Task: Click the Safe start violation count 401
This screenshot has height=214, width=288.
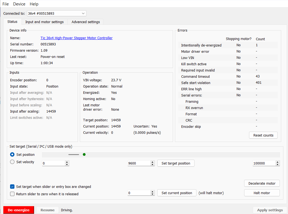Action: click(x=258, y=83)
